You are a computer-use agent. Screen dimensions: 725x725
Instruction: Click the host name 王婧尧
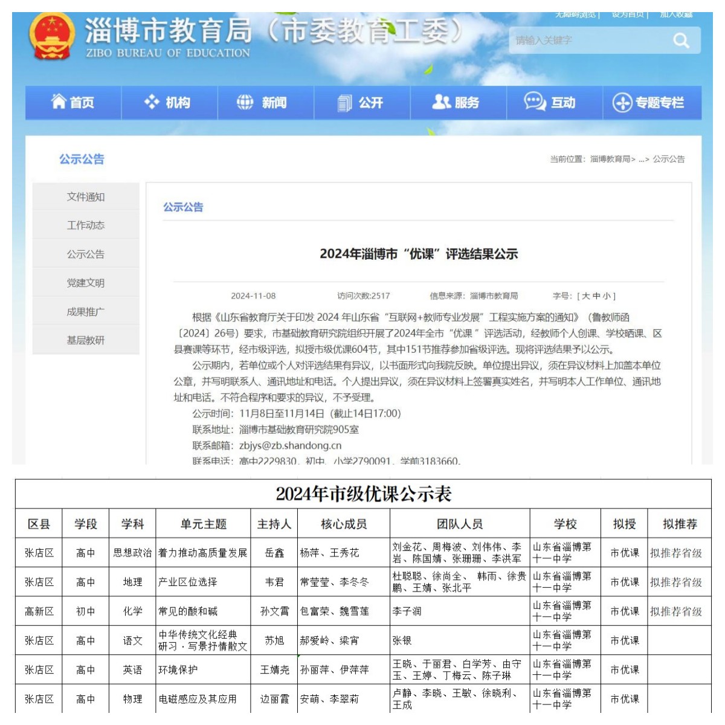point(274,670)
